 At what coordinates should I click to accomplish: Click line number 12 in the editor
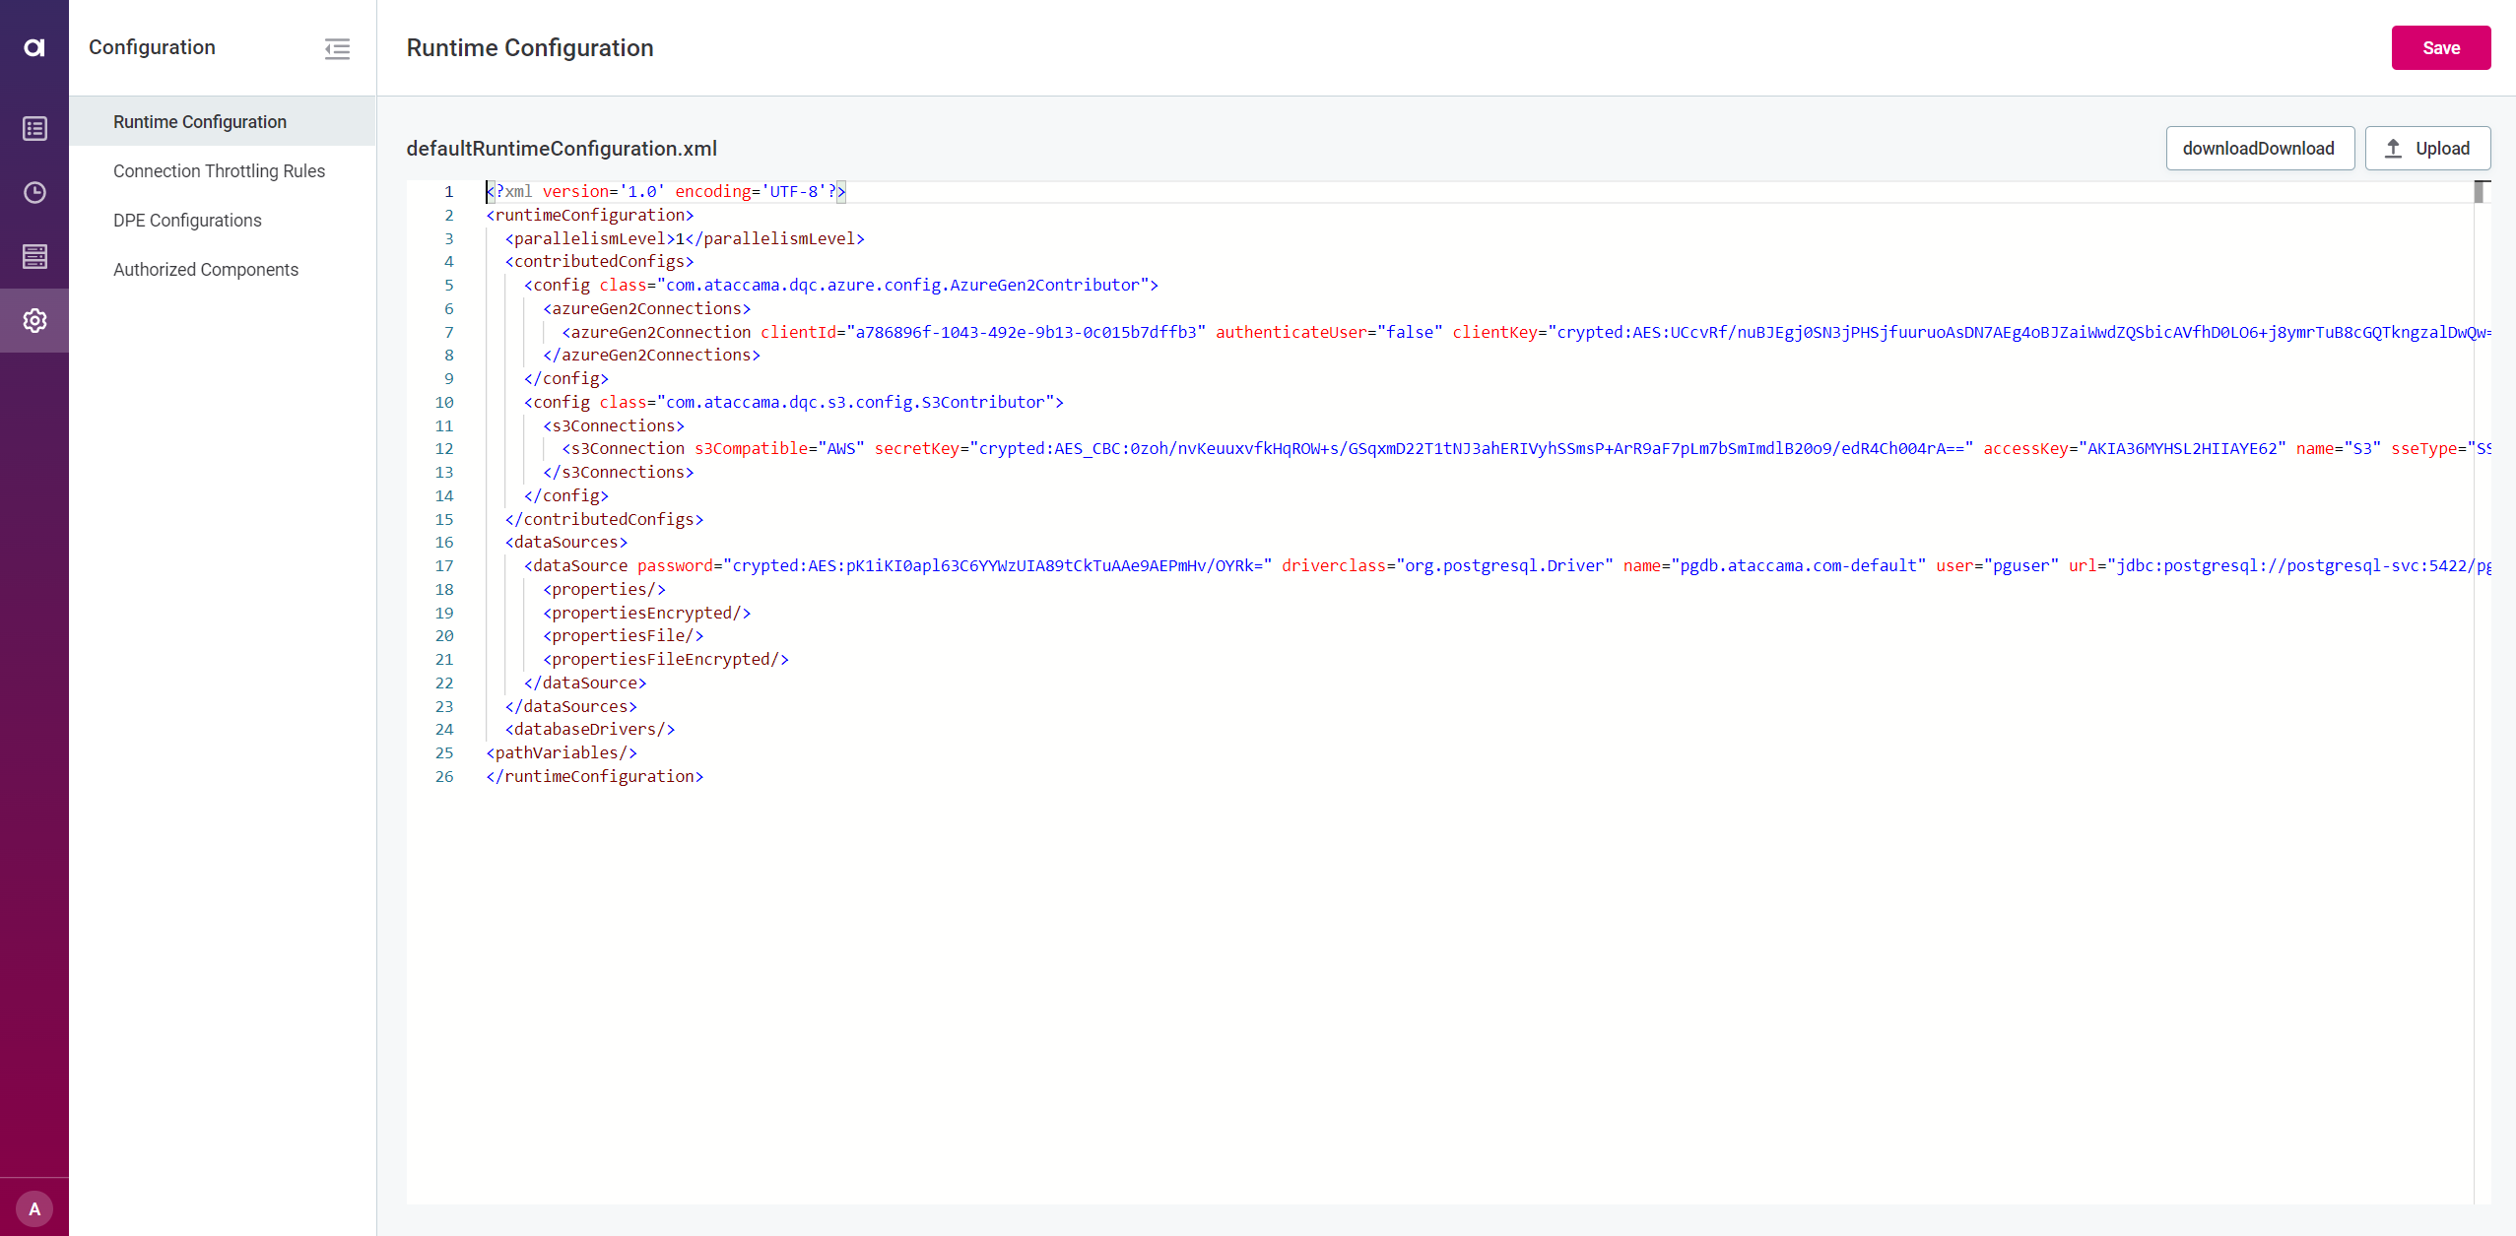(444, 448)
